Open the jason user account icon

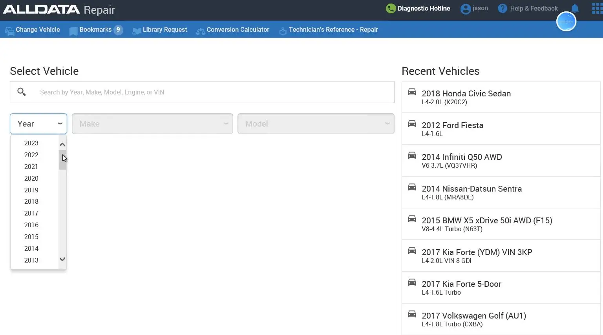466,9
